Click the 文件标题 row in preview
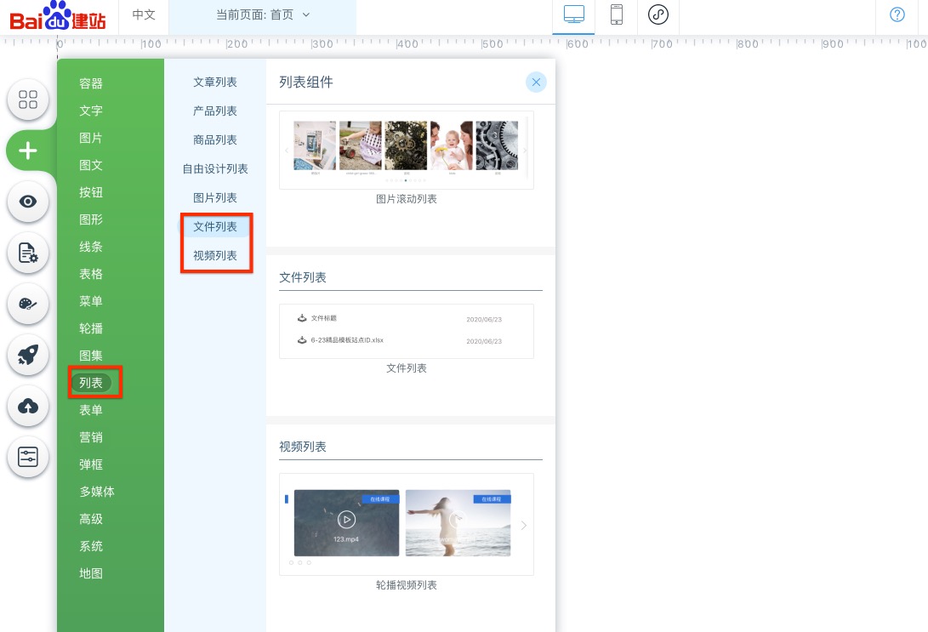Image resolution: width=928 pixels, height=632 pixels. (400, 318)
